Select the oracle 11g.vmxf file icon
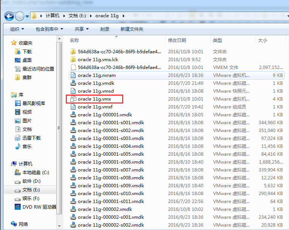The image size is (289, 230). tap(73, 107)
